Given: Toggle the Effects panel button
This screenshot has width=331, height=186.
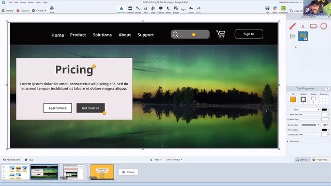Looking at the screenshot, I should point(302,160).
